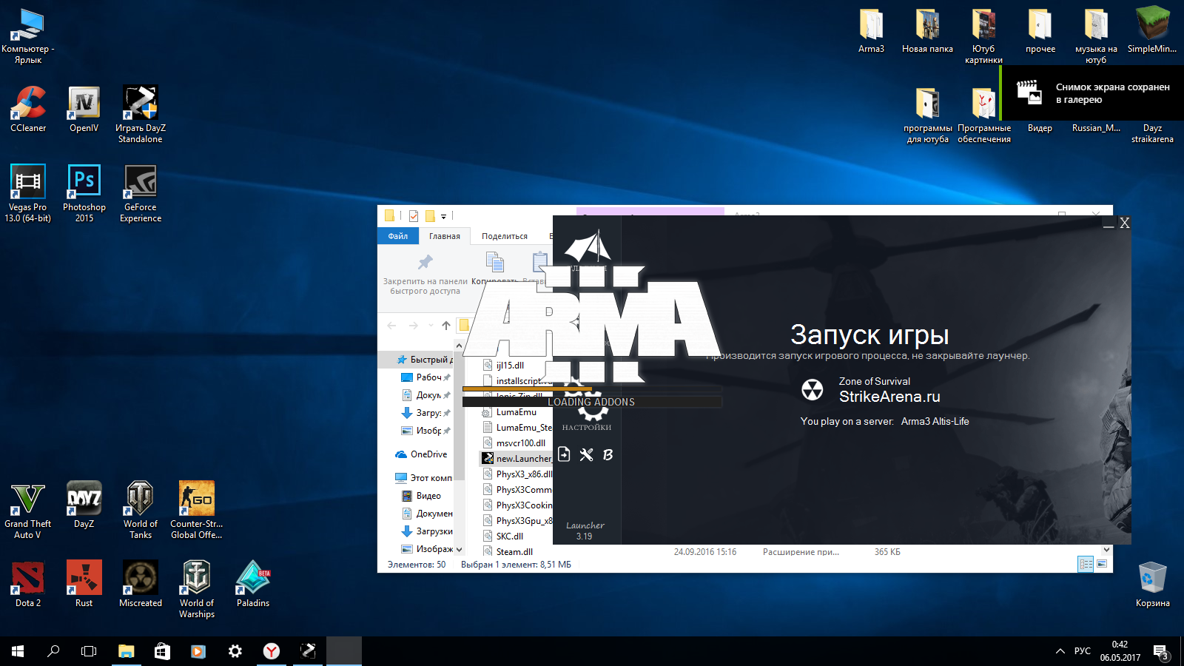Open the Action Center notifications icon
This screenshot has height=666, width=1184.
coord(1161,652)
